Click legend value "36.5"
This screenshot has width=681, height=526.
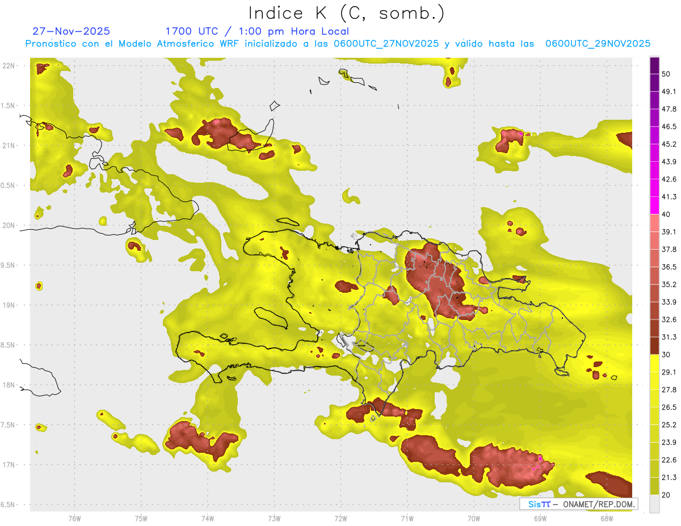tap(669, 267)
